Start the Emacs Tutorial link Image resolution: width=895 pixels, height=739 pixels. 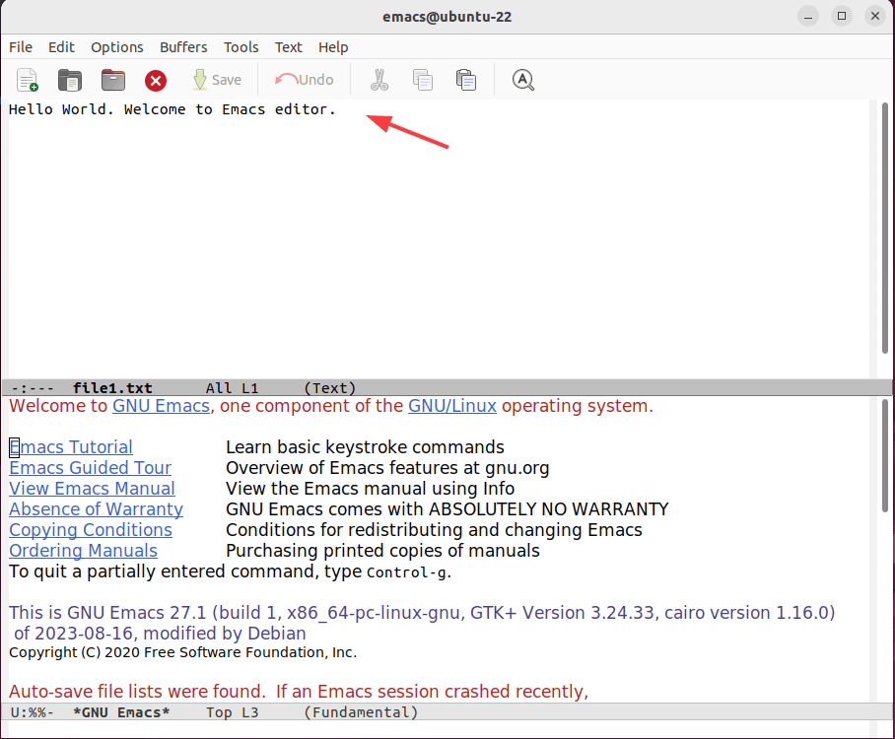tap(70, 446)
